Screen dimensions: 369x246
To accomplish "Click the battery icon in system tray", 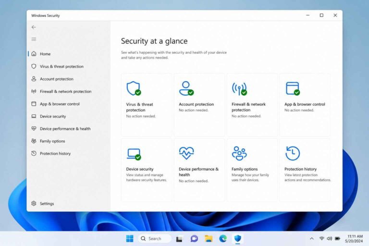I will pyautogui.click(x=337, y=238).
